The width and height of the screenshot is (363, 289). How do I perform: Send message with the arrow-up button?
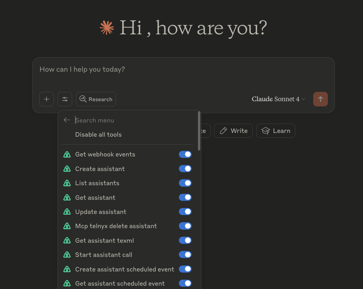[x=320, y=99]
